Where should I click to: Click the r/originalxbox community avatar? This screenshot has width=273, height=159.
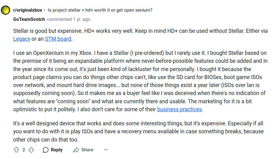[x=6, y=10]
